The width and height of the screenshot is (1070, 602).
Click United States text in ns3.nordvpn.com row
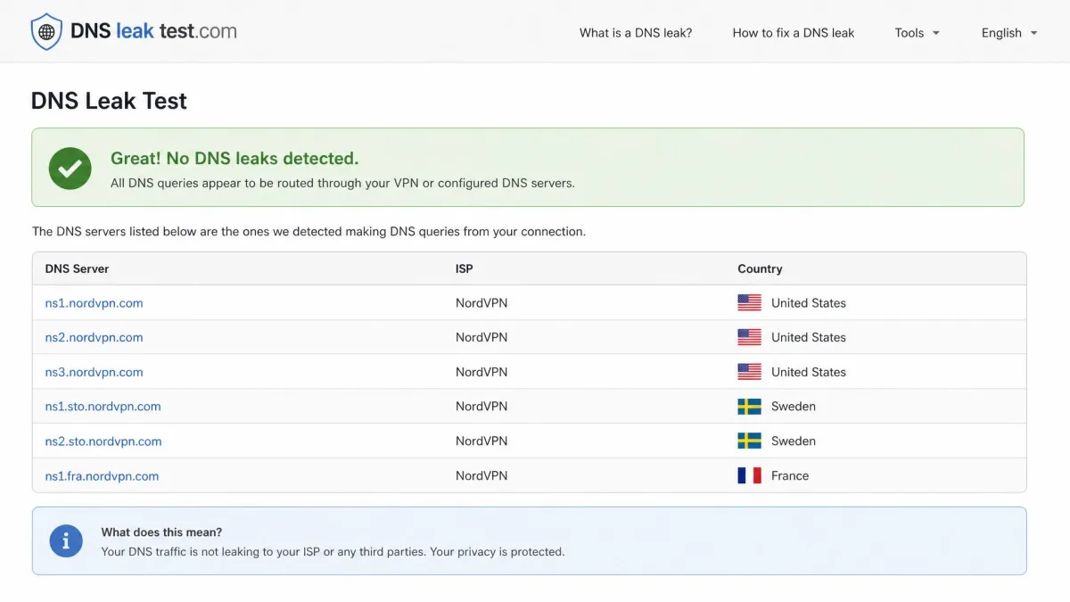tap(809, 372)
